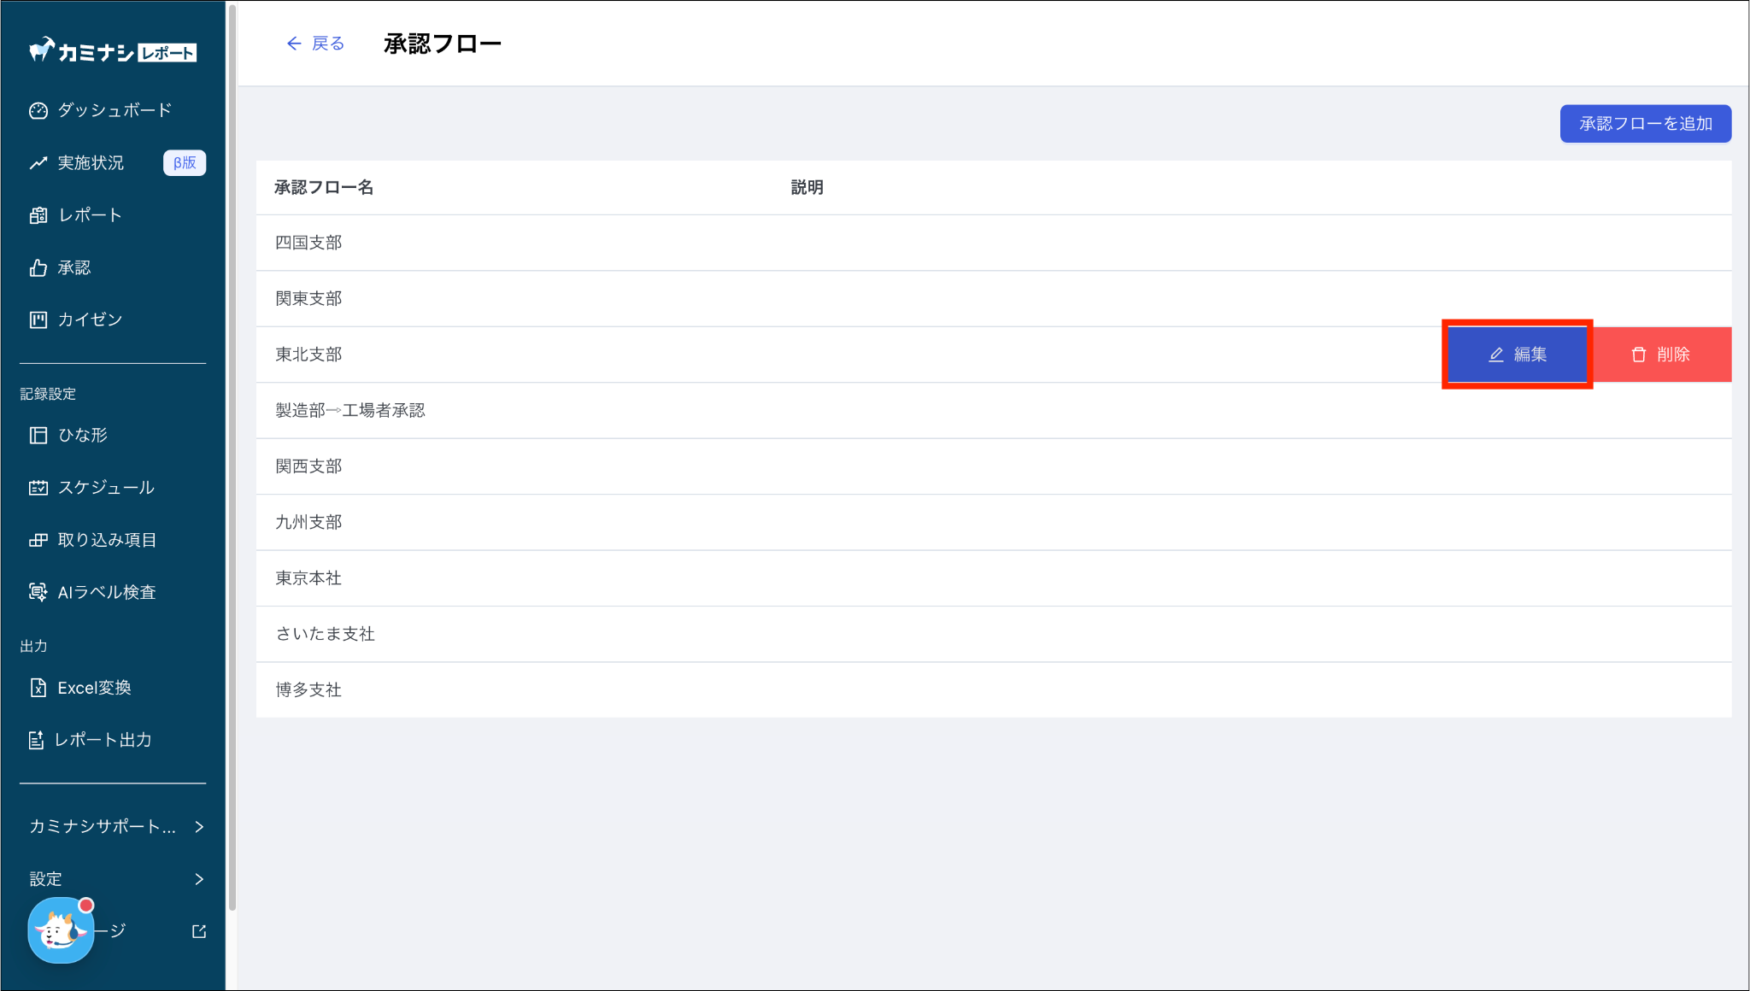Click the 承認フローを追加 button
Image resolution: width=1750 pixels, height=991 pixels.
click(1645, 124)
